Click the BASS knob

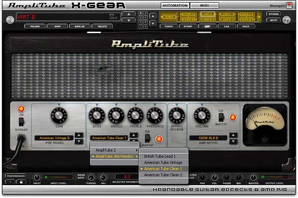[97, 115]
